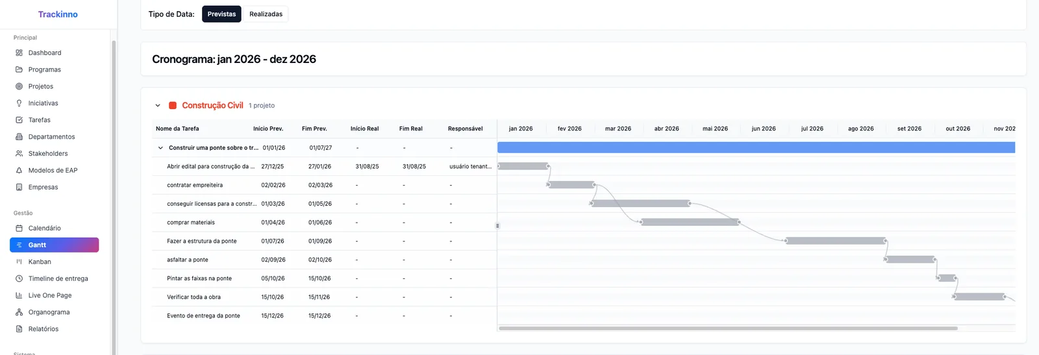1039x355 pixels.
Task: Click 'Fim Real' column header
Action: pos(410,129)
